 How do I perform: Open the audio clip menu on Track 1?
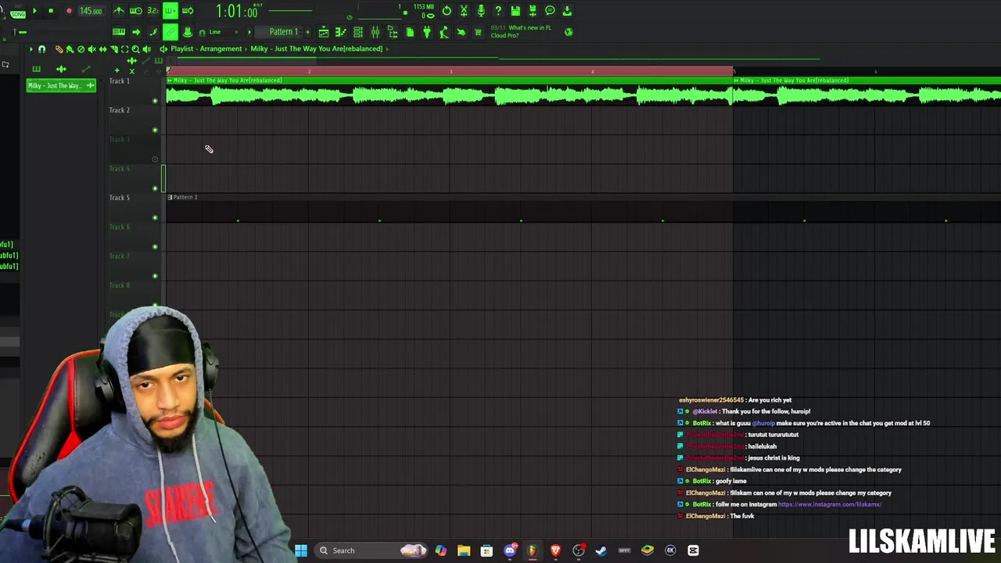click(170, 81)
